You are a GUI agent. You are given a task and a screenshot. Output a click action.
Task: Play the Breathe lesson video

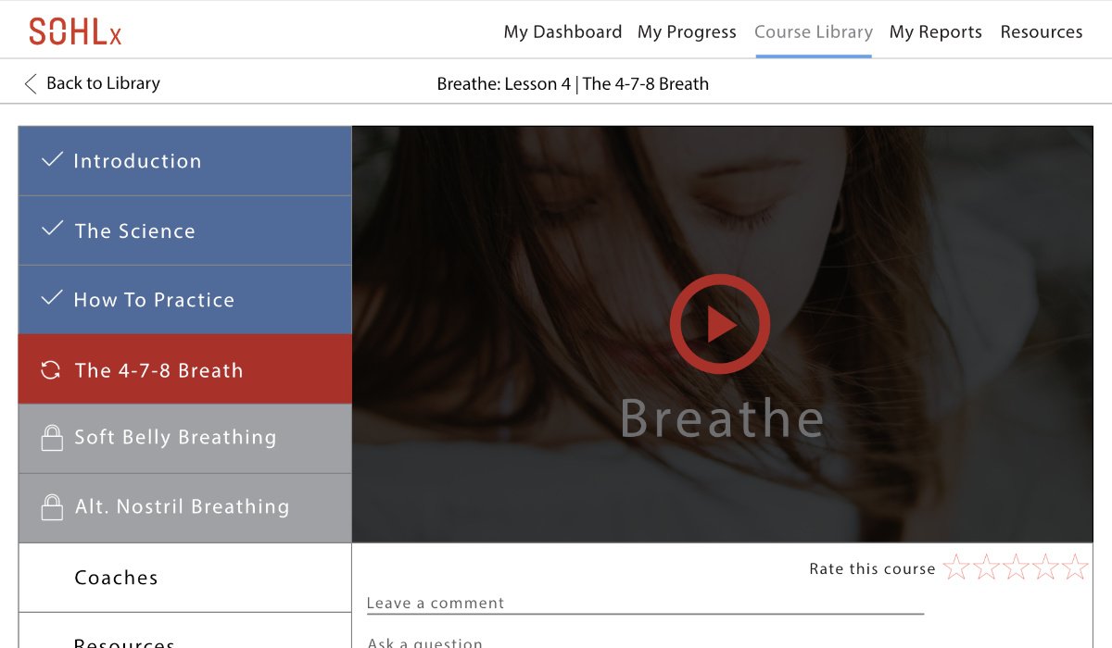[x=720, y=324]
